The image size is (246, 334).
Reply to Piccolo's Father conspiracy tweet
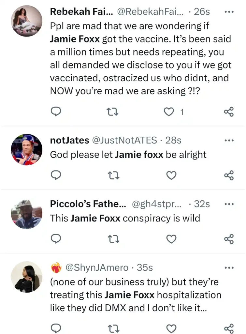tap(56, 239)
